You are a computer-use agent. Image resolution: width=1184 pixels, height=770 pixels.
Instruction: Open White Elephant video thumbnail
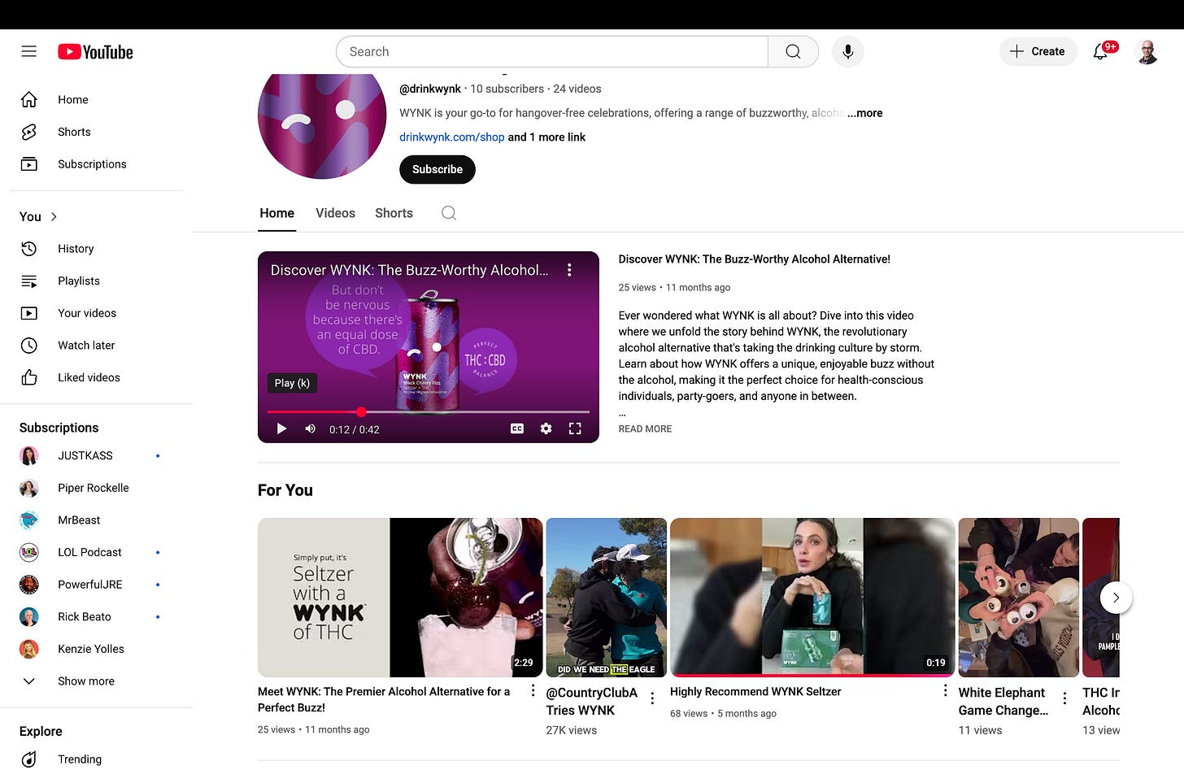pyautogui.click(x=1019, y=598)
